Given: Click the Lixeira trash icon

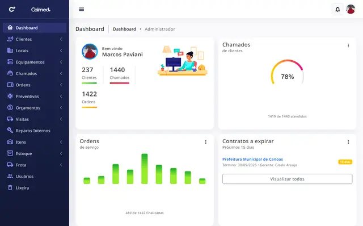Looking at the screenshot, I should [10, 187].
